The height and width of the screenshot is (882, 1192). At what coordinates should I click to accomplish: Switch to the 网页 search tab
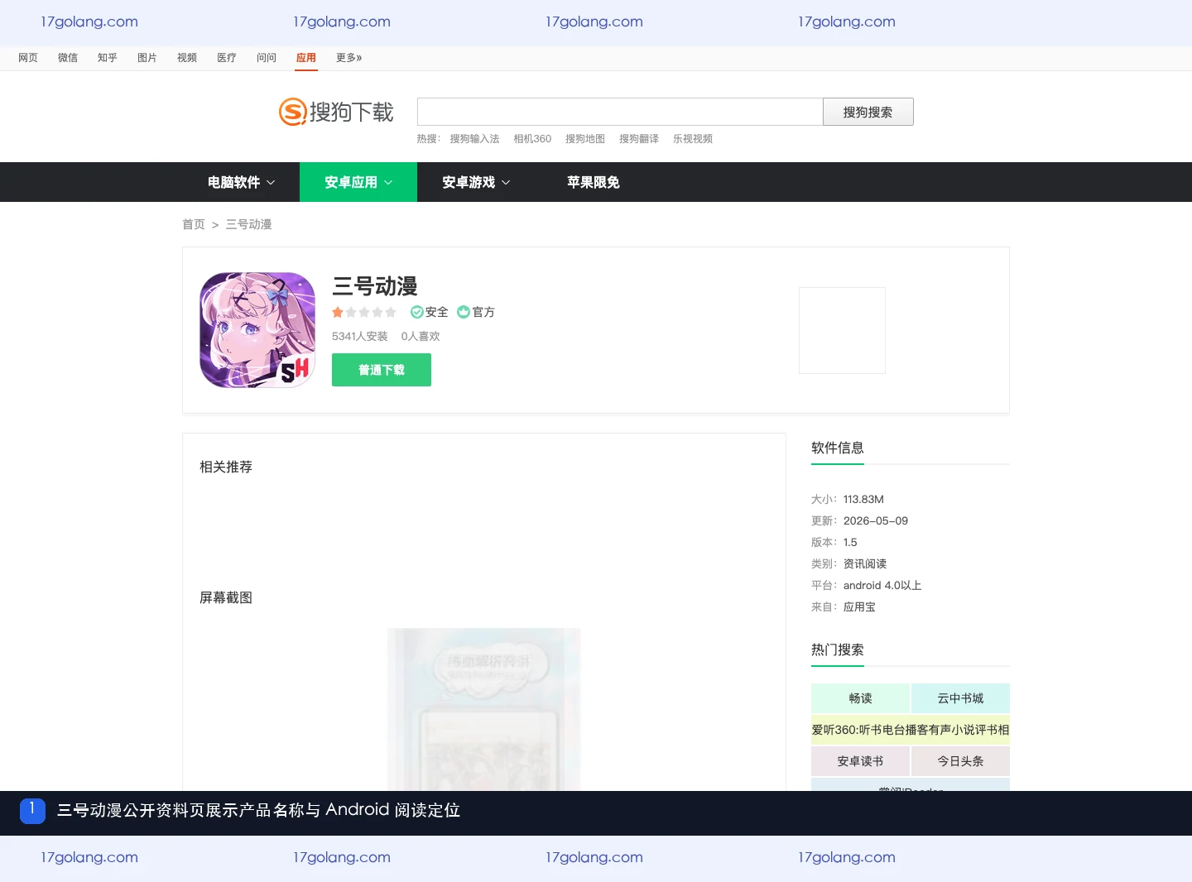(x=28, y=58)
